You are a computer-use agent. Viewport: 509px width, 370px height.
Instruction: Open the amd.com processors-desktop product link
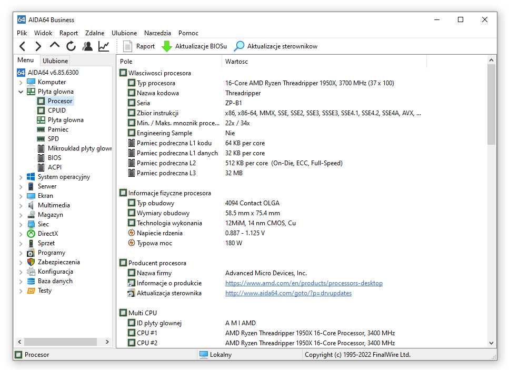304,283
